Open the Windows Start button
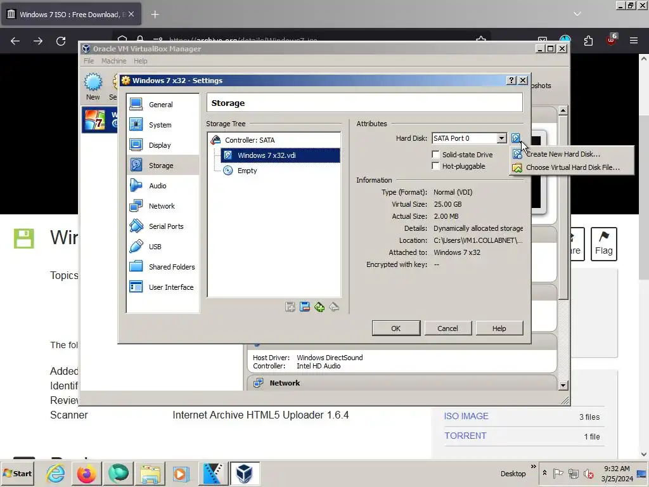 coord(18,473)
